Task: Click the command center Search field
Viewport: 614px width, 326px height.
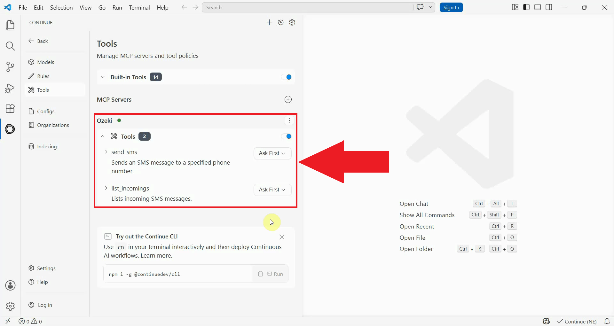Action: [307, 7]
